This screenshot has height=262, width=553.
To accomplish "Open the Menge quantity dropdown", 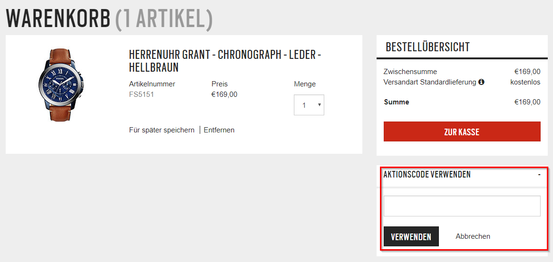I will [x=309, y=104].
